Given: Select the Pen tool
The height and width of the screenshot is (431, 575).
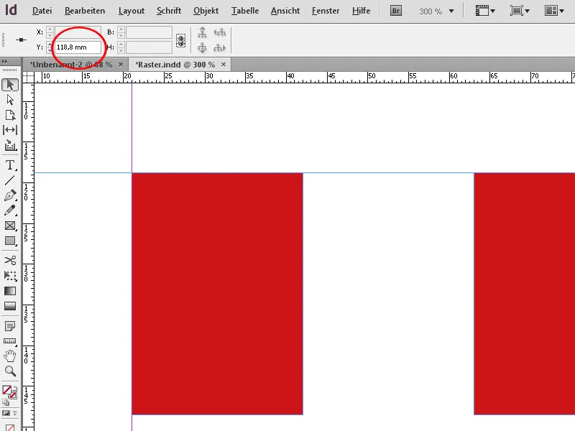Looking at the screenshot, I should click(10, 195).
